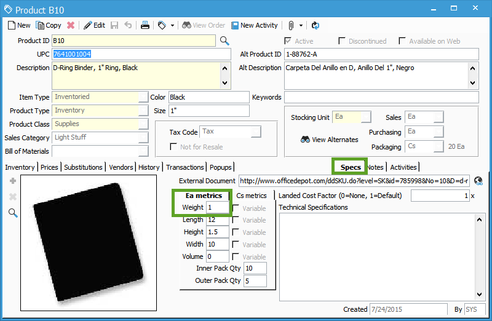Click the Edit pencil button
The width and height of the screenshot is (492, 321).
point(94,25)
